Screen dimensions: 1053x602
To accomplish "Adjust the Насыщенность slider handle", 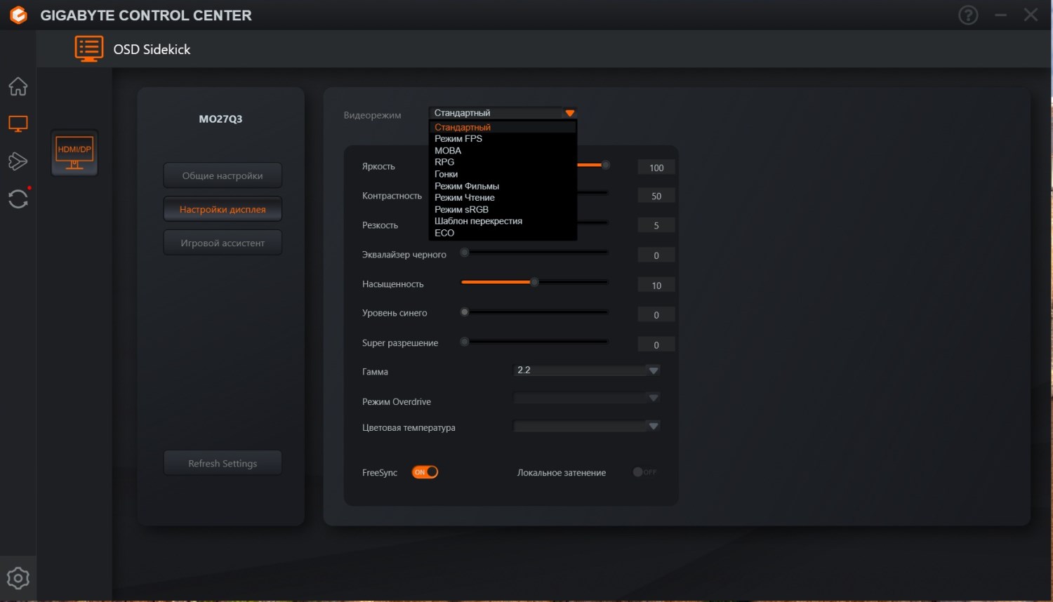I will pyautogui.click(x=534, y=282).
